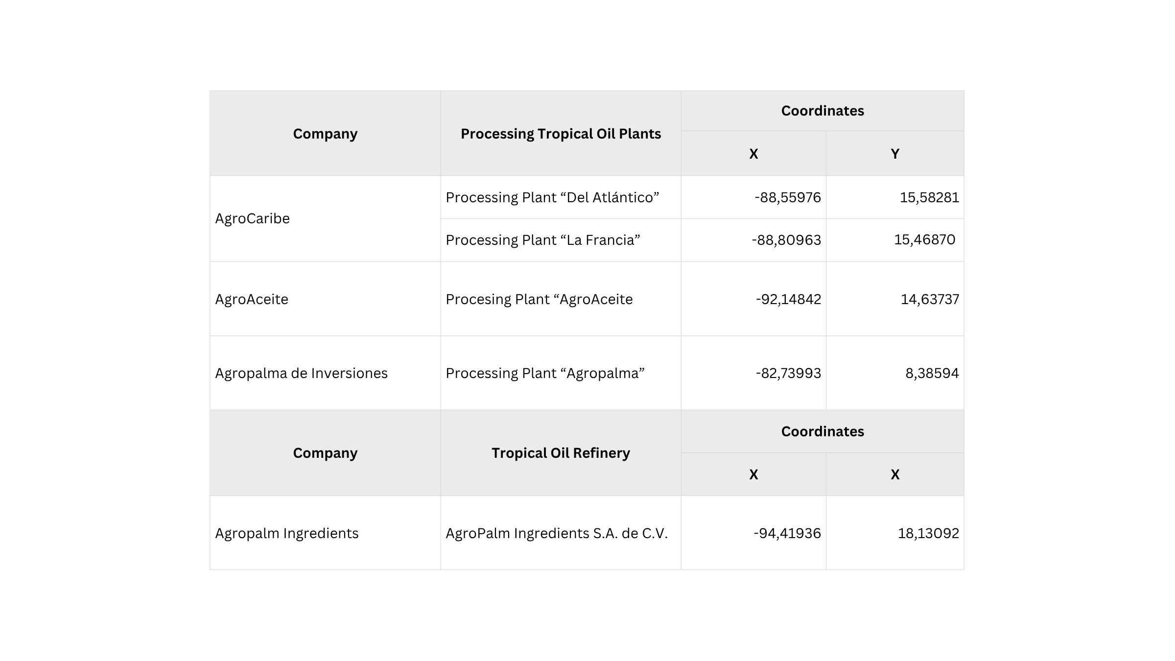
Task: Select the Processing Plant "Agropalma" cell
Action: click(x=545, y=373)
